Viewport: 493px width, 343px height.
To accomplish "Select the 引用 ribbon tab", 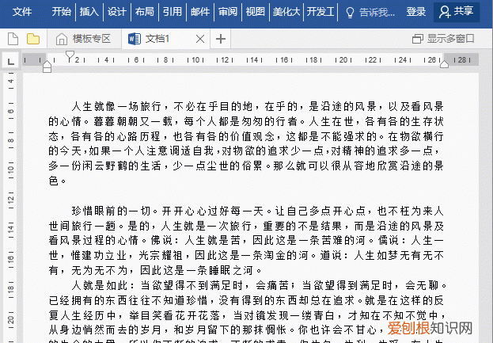I will tap(173, 12).
